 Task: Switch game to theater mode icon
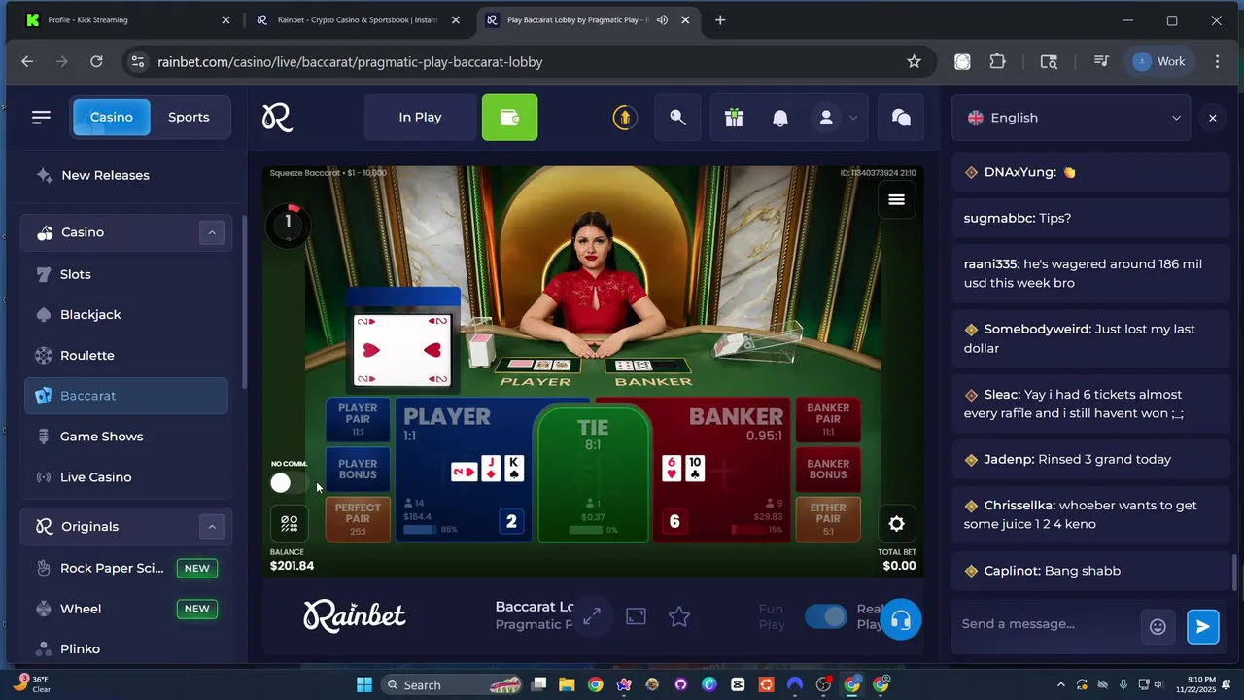coord(636,616)
